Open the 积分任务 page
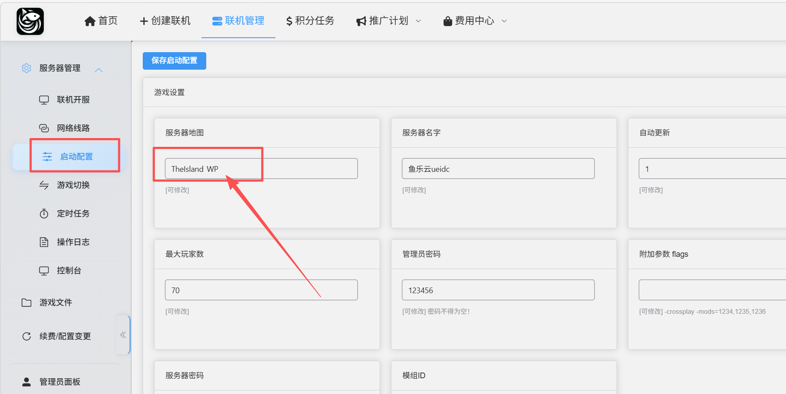The height and width of the screenshot is (394, 786). click(x=310, y=21)
